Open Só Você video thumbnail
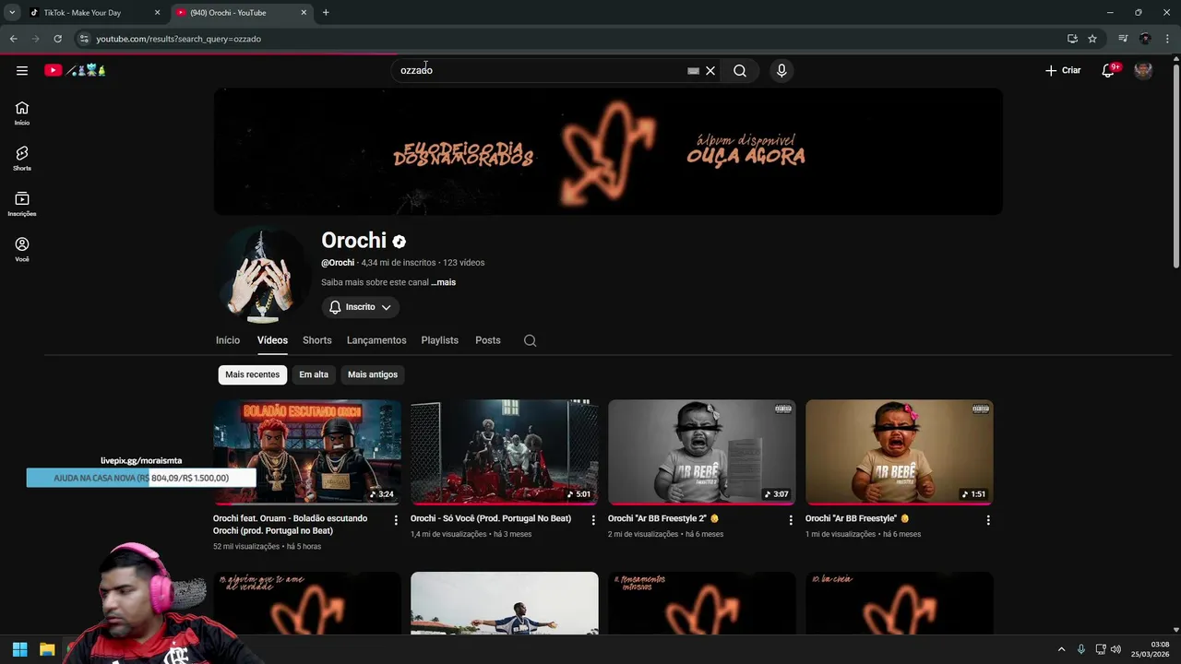The width and height of the screenshot is (1181, 664). point(505,452)
